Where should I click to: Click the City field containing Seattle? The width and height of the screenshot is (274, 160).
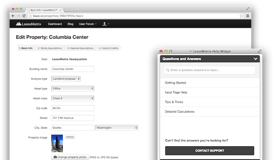pyautogui.click(x=73, y=128)
